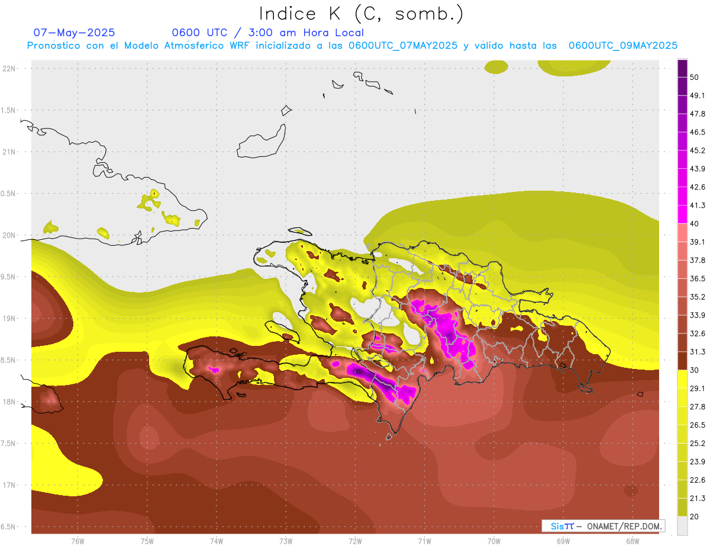Click the colorbar label "33.9"
The width and height of the screenshot is (710, 549).
[698, 315]
